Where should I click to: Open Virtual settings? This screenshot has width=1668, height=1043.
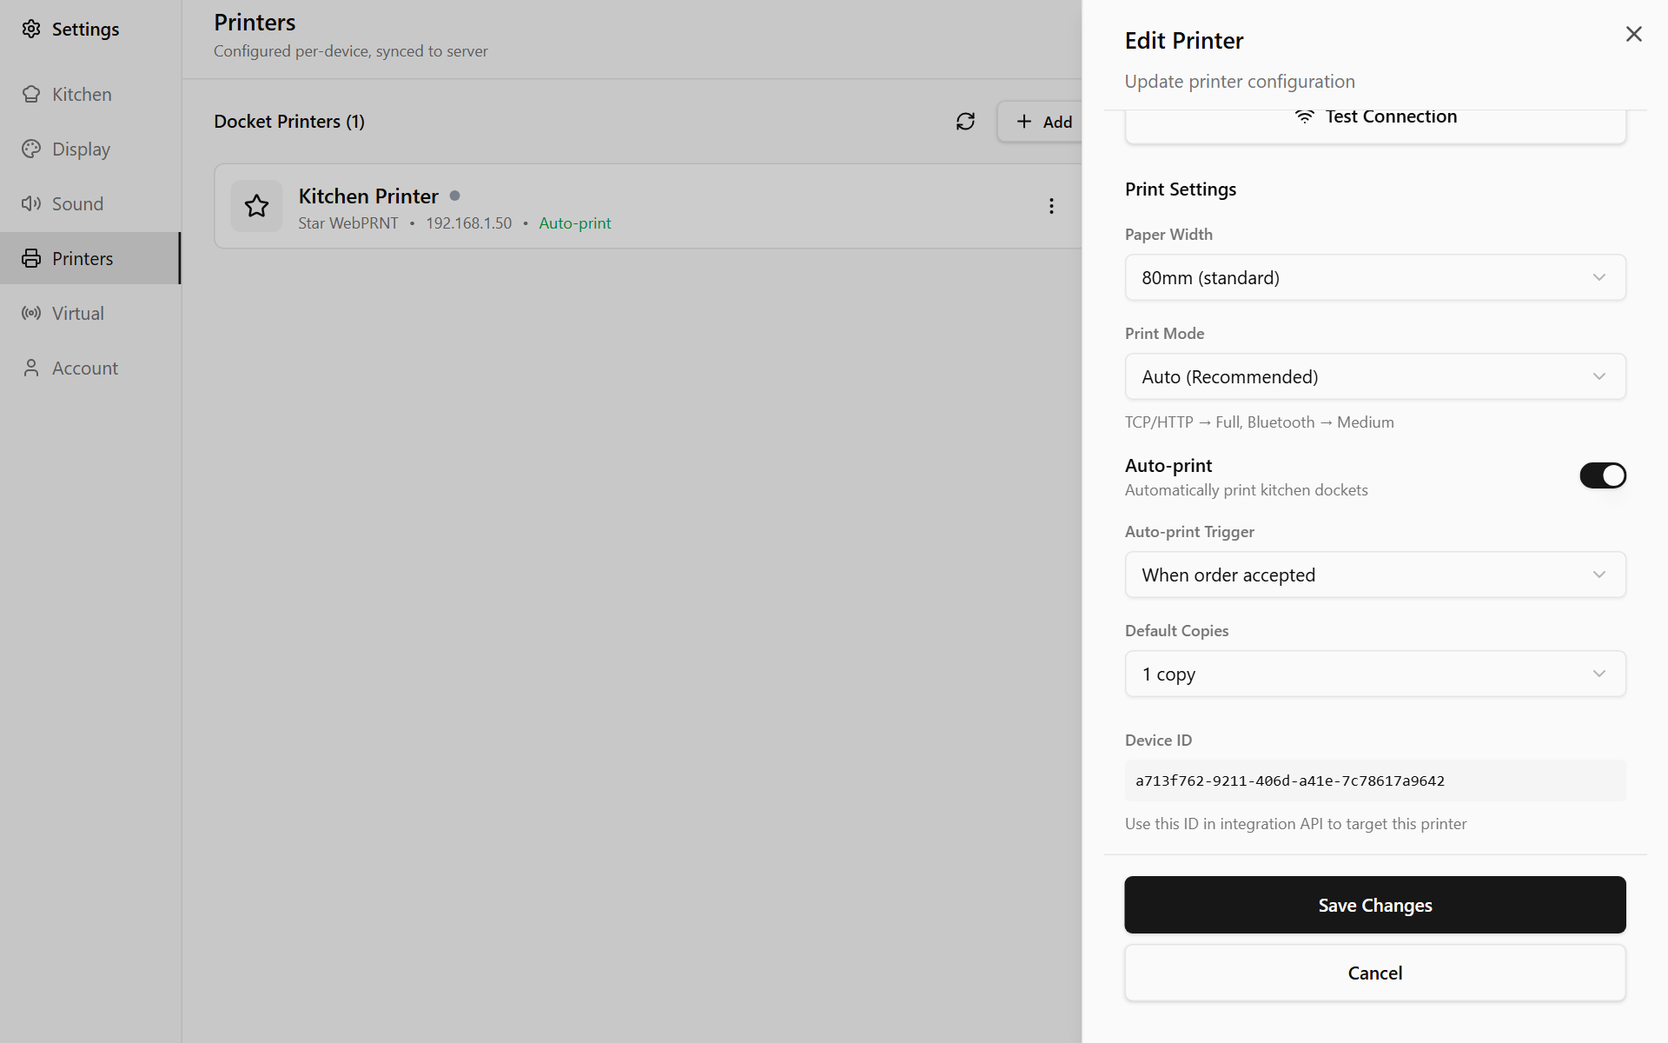90,313
